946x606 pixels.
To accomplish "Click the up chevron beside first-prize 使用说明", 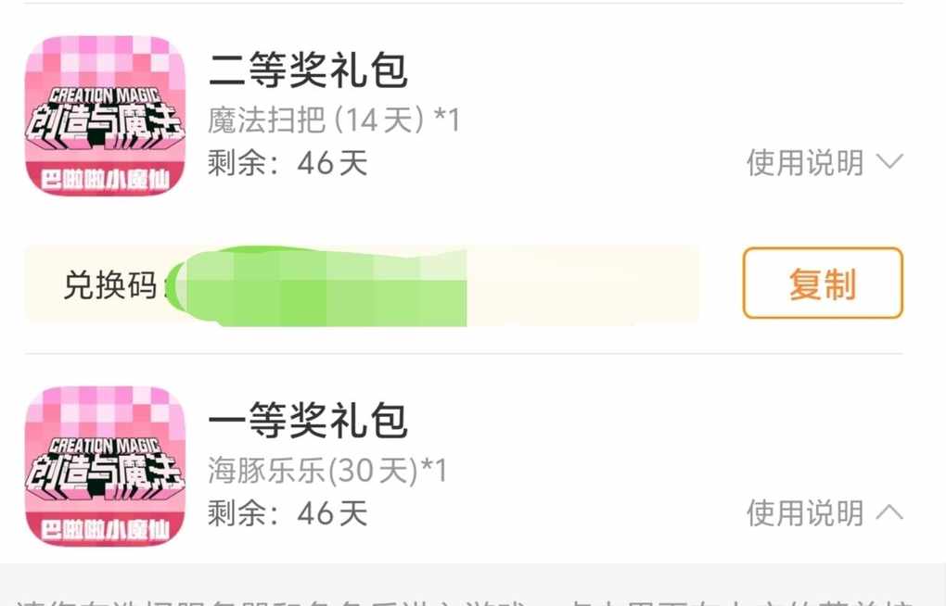I will 889,511.
